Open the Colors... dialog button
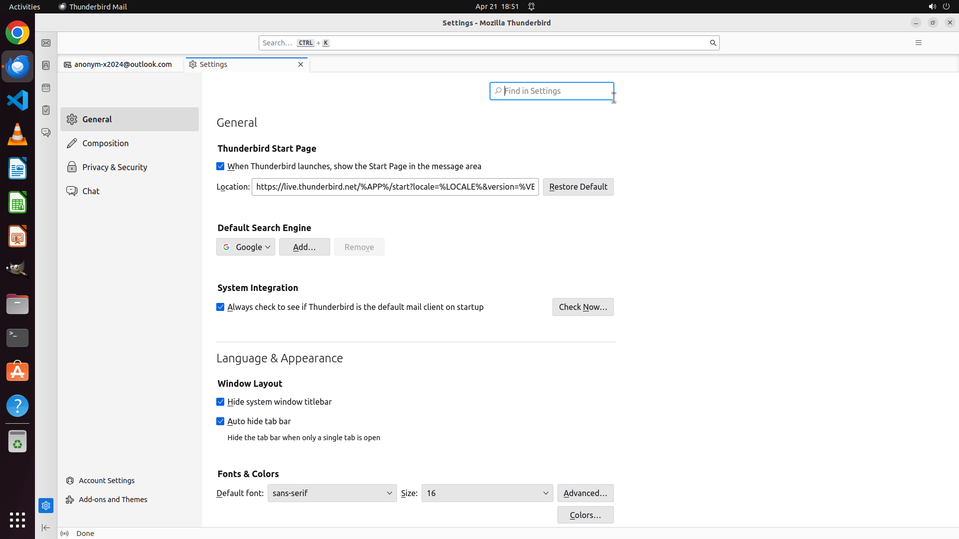959x539 pixels. click(585, 515)
